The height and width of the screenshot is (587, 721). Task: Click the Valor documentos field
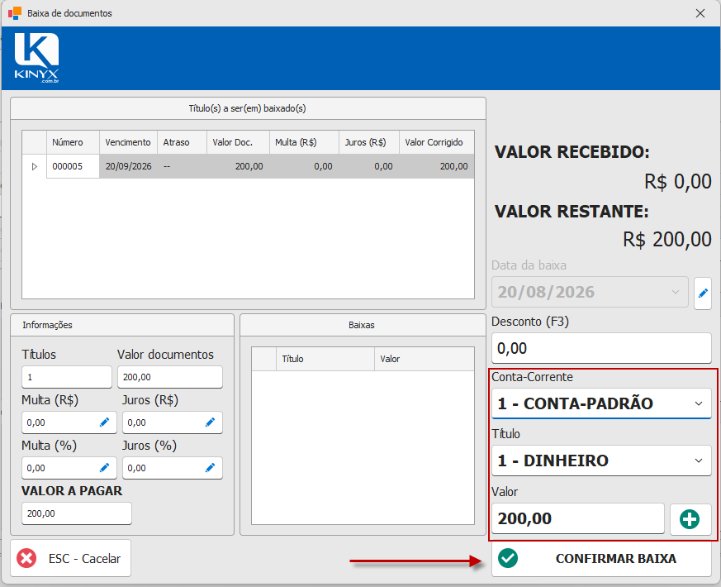pyautogui.click(x=170, y=377)
